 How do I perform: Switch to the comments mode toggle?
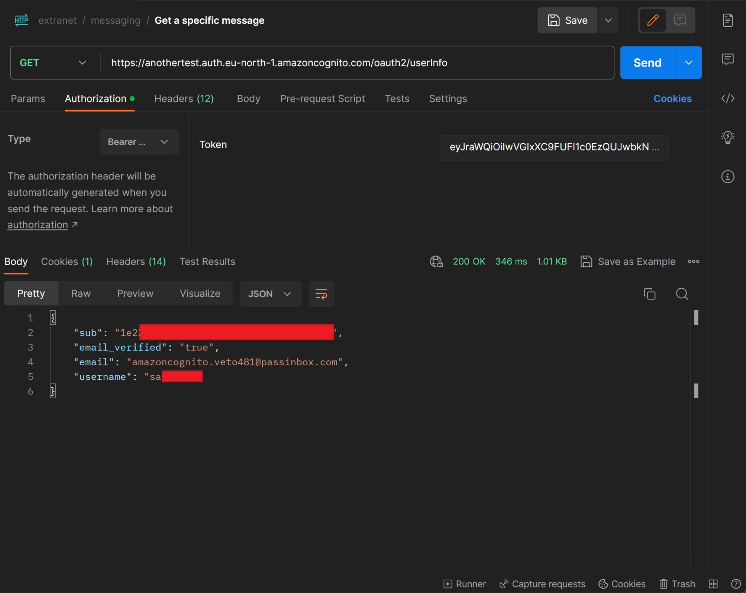pyautogui.click(x=680, y=20)
